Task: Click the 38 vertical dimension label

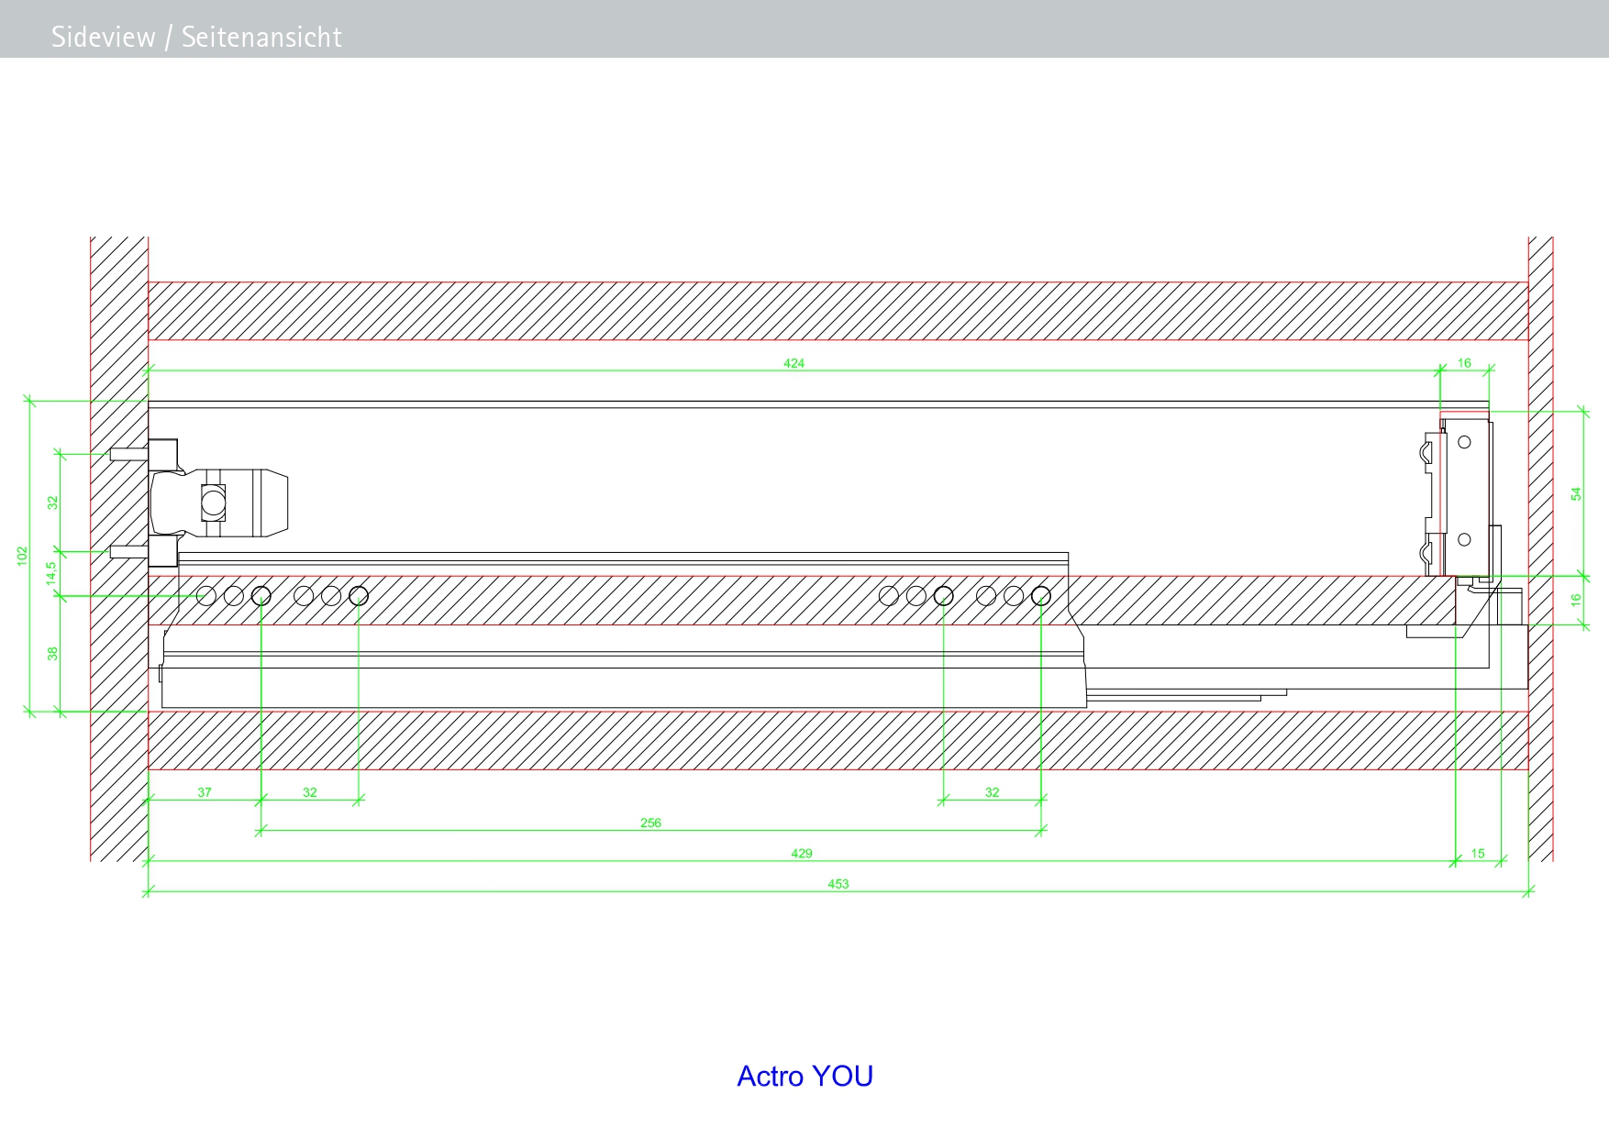Action: (52, 653)
